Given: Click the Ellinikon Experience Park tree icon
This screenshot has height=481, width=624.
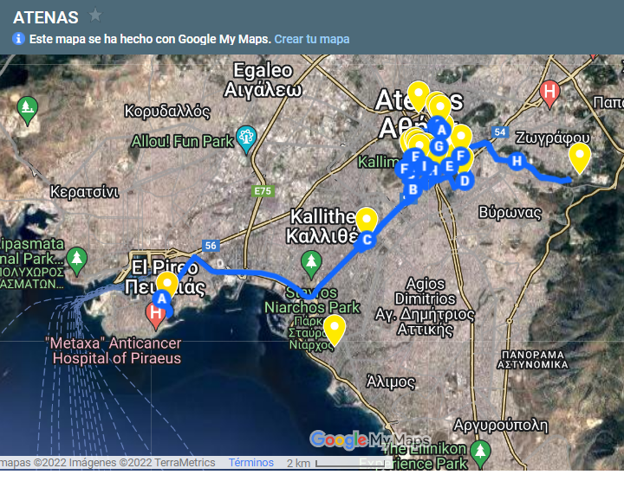Looking at the screenshot, I should 480,454.
